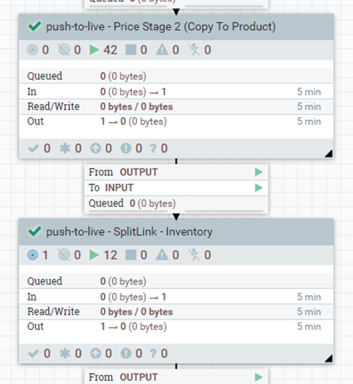The image size is (353, 384).
Task: Click stale up-arrow icon in SplitLink - Inventory footer
Action: click(94, 354)
